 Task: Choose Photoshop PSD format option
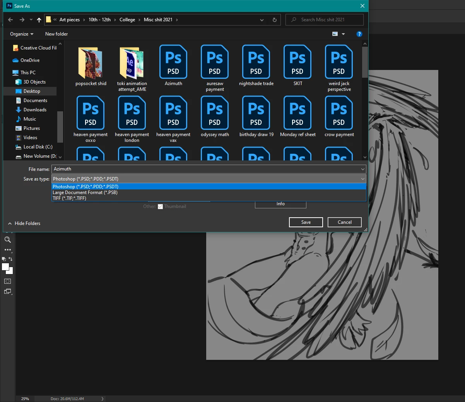coord(209,187)
